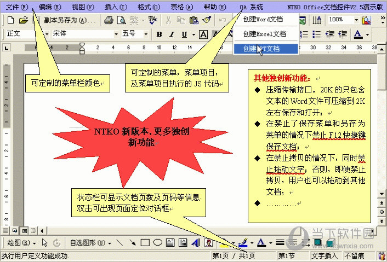Select 创建Word文档 menu item
387x262 pixels.
[x=266, y=19]
